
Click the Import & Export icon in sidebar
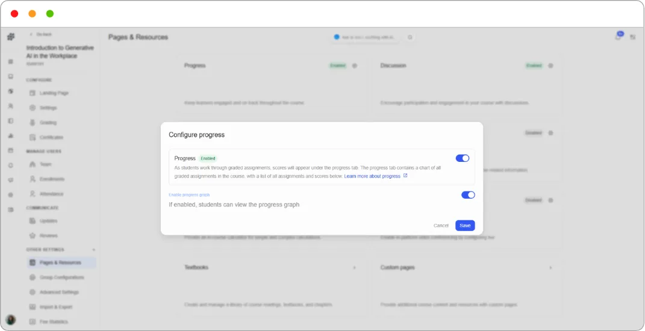click(32, 307)
